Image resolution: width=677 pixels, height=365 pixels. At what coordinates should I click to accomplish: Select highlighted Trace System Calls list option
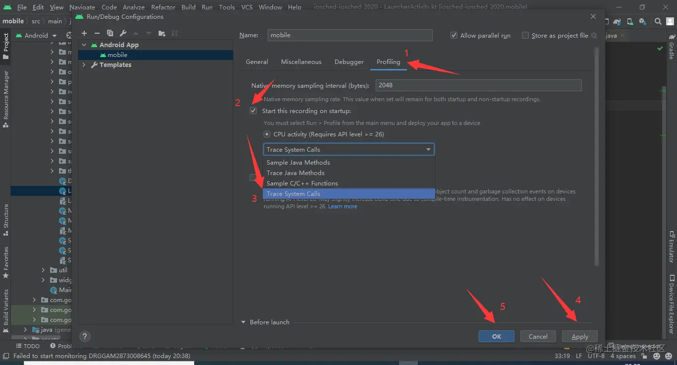pos(348,194)
